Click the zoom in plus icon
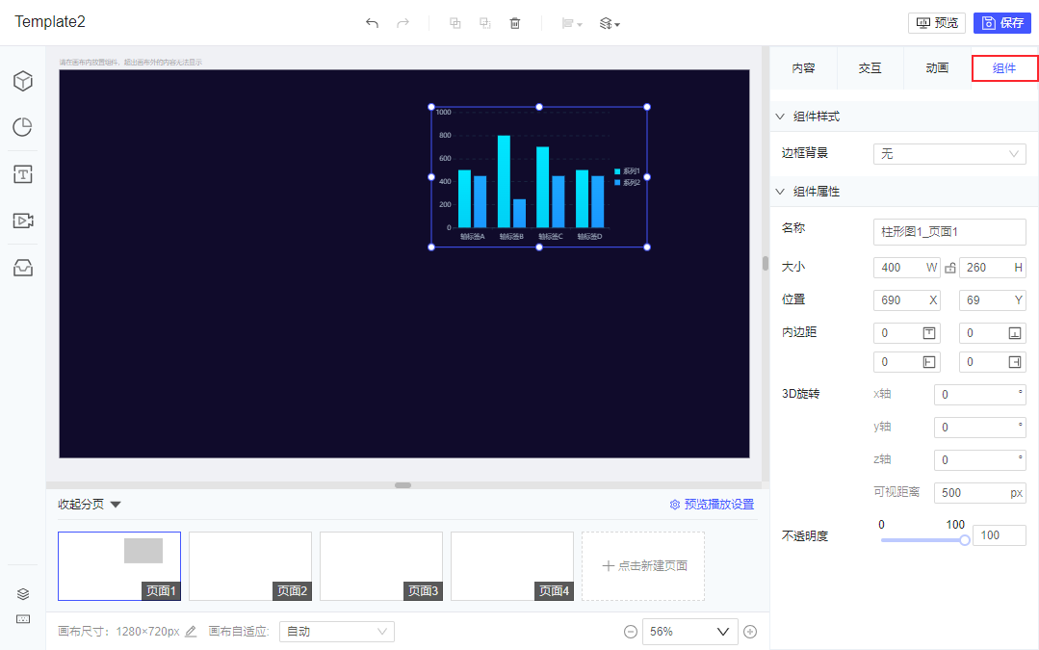Viewport: 1039px width, 650px height. click(x=750, y=632)
